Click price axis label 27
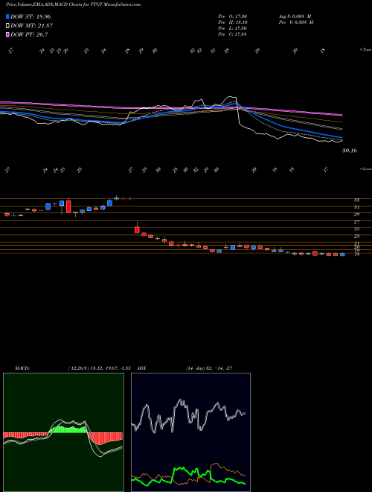Image resolution: width=372 pixels, height=492 pixels. tap(356, 222)
